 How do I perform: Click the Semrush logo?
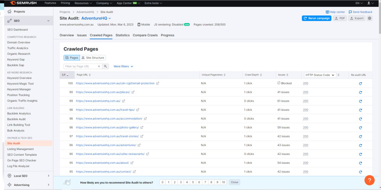pyautogui.click(x=23, y=3)
